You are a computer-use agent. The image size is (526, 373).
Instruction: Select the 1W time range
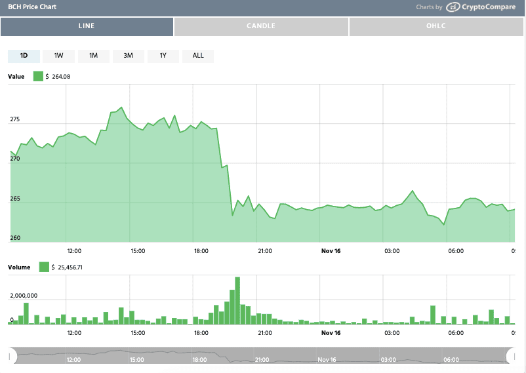click(58, 56)
